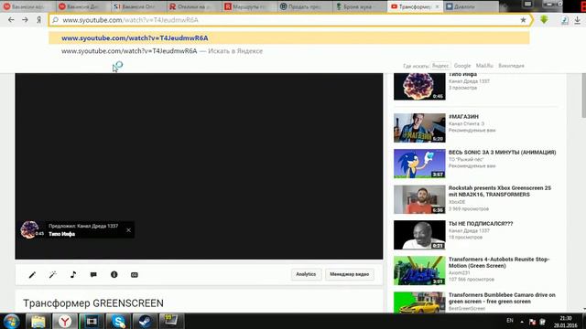Switch to the Диалоги tab

click(471, 6)
